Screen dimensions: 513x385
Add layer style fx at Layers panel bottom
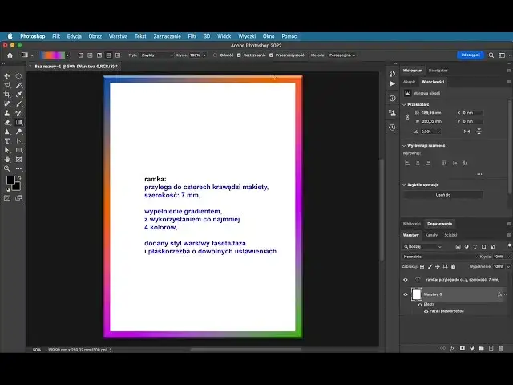coord(452,348)
